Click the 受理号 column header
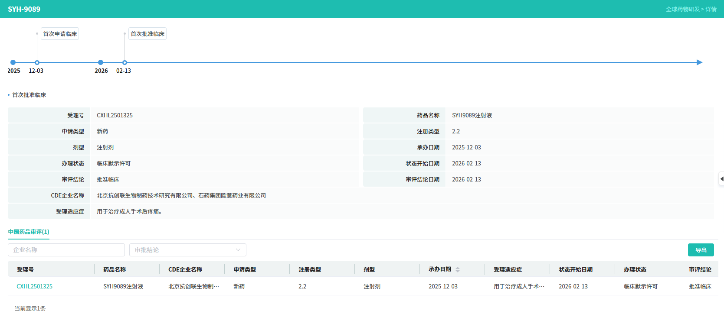This screenshot has width=724, height=314. pos(26,269)
